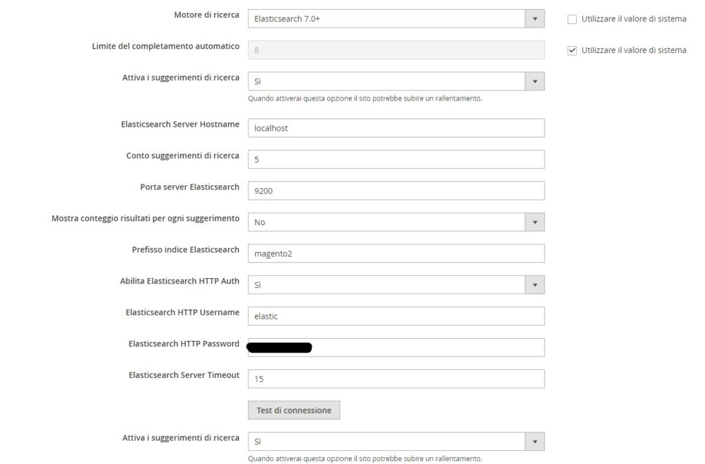Open the Motore di ricerca dropdown
Screen dimensions: 705x464
pos(396,18)
